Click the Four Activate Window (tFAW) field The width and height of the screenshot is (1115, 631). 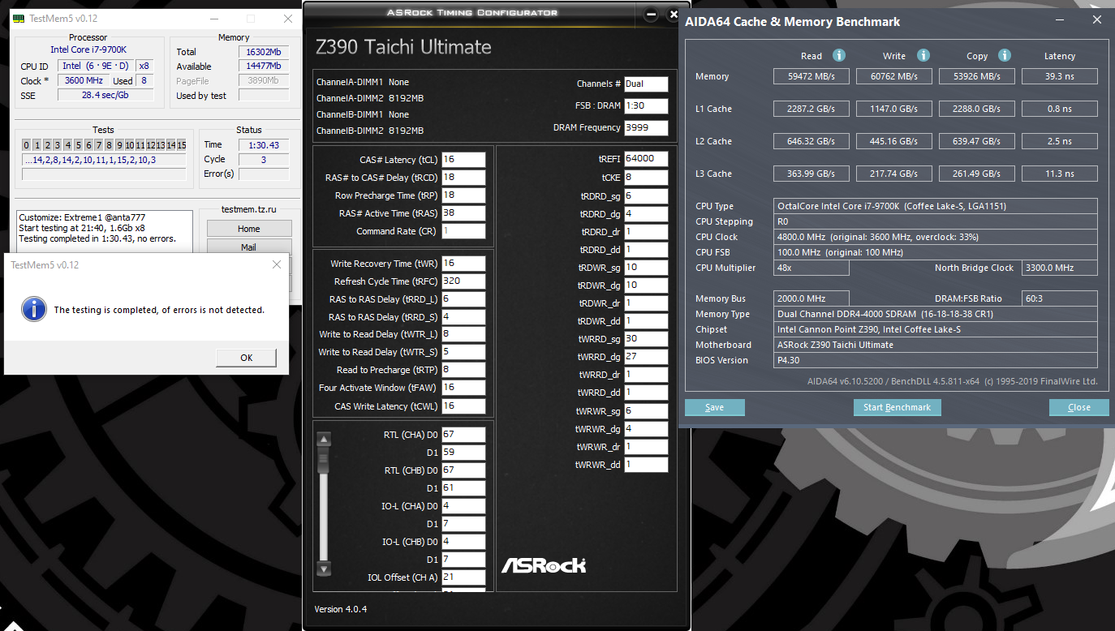tap(463, 388)
